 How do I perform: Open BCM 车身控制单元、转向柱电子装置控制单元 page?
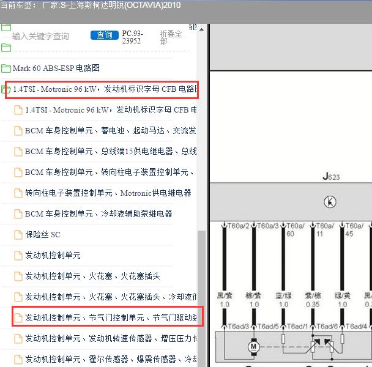point(109,172)
